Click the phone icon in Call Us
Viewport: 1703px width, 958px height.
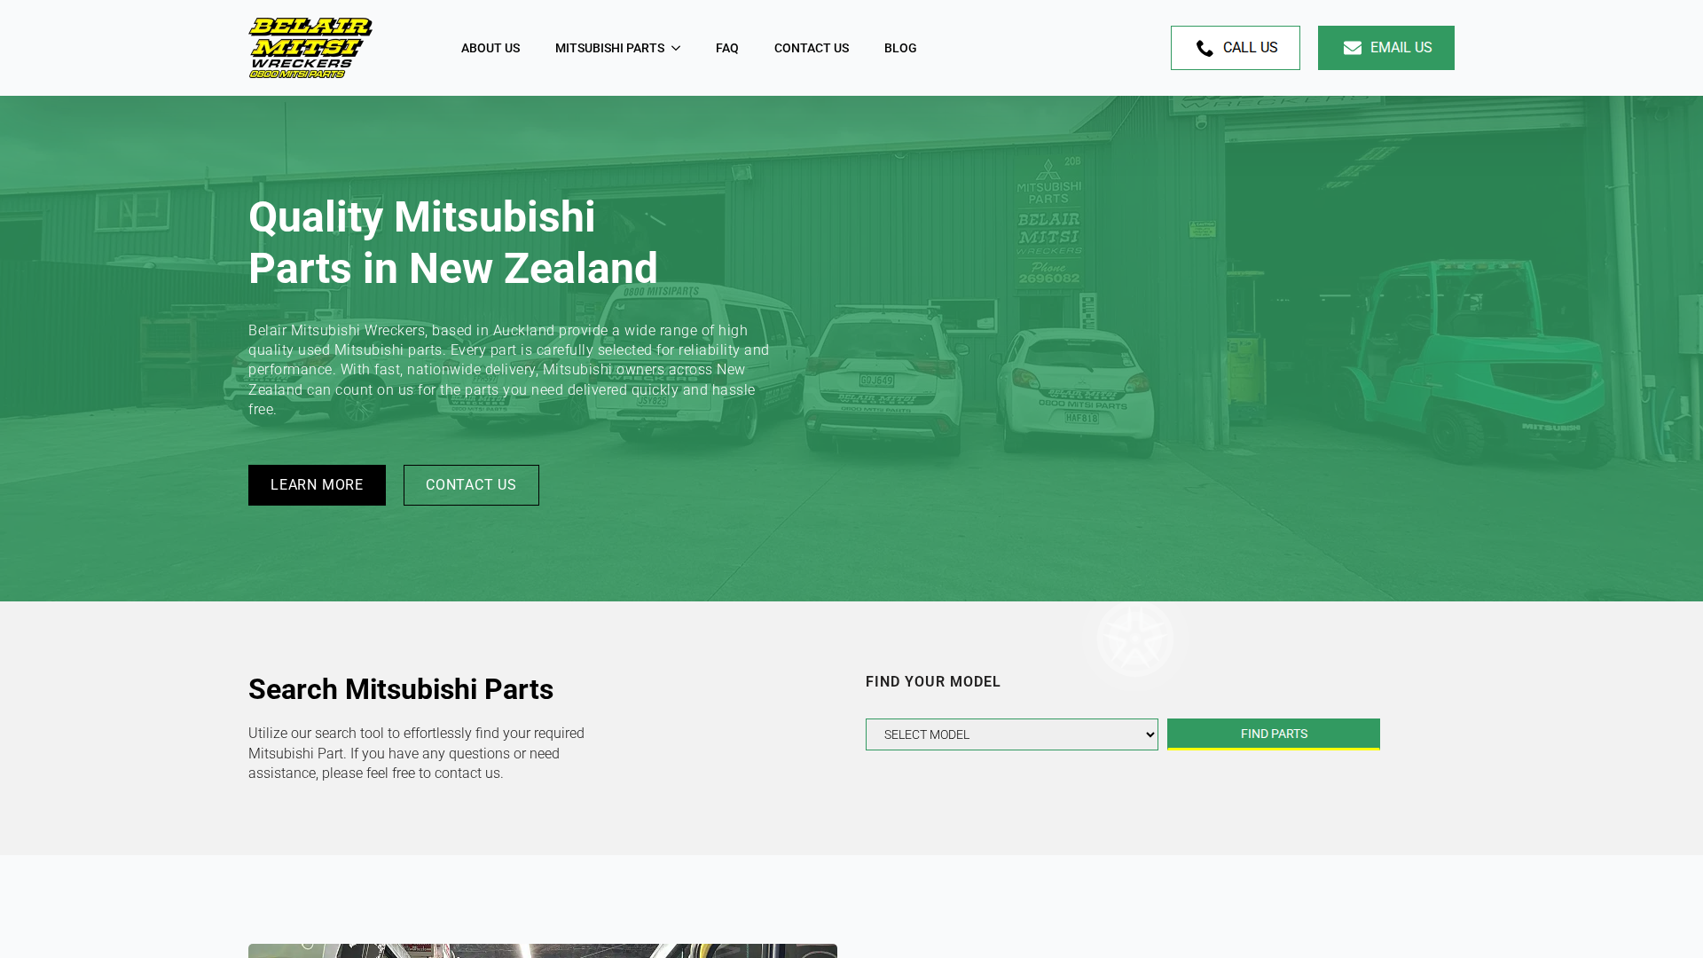pos(1205,49)
